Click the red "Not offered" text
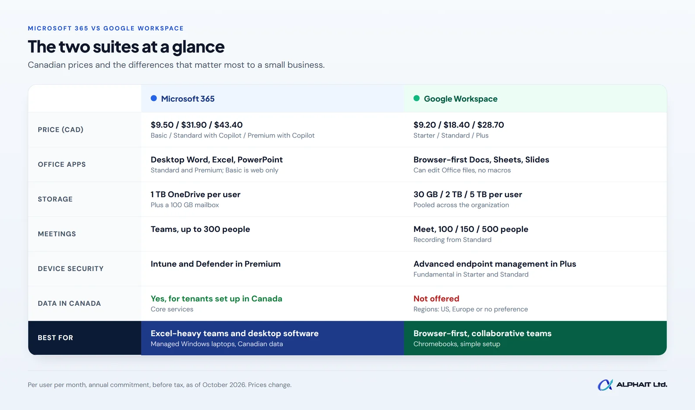The width and height of the screenshot is (695, 410). 436,298
